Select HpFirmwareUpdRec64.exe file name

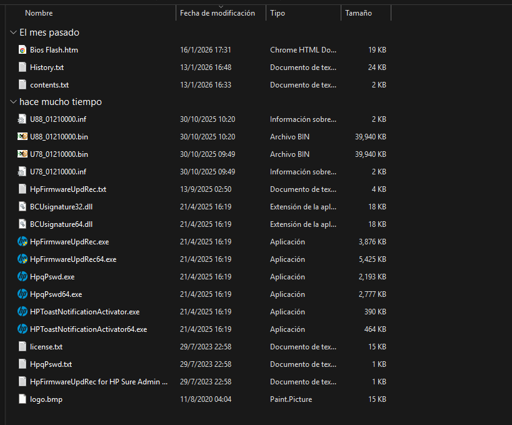73,259
